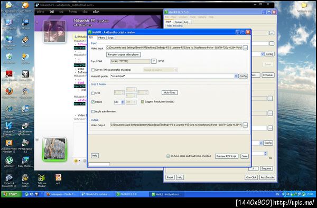This screenshot has height=208, width=317.
Task: Launch CyberLink PowerDVD 10 shortcut
Action: click(9, 181)
